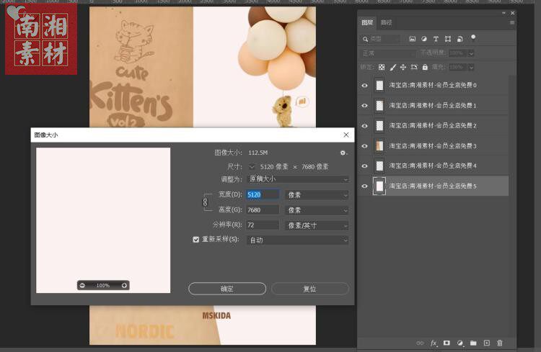Open Image Size dialog gear settings
541x352 pixels.
[343, 153]
